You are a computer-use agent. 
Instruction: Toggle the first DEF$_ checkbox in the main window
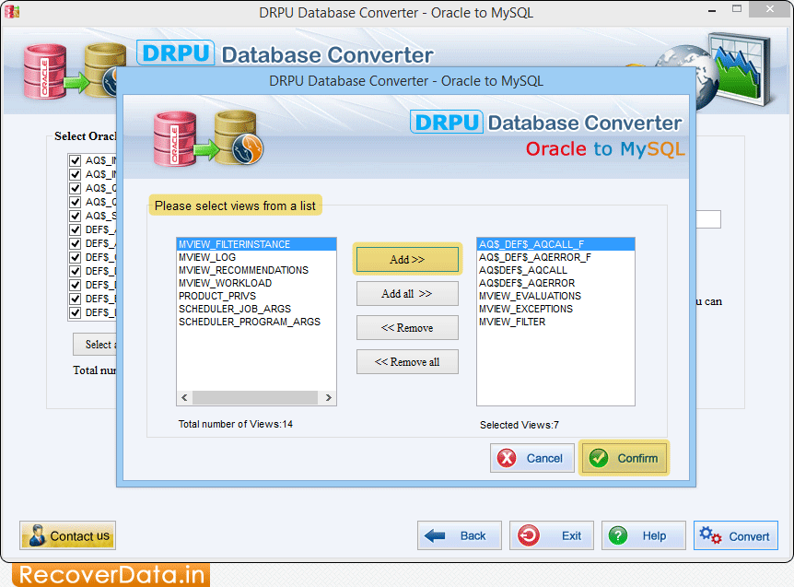point(75,229)
